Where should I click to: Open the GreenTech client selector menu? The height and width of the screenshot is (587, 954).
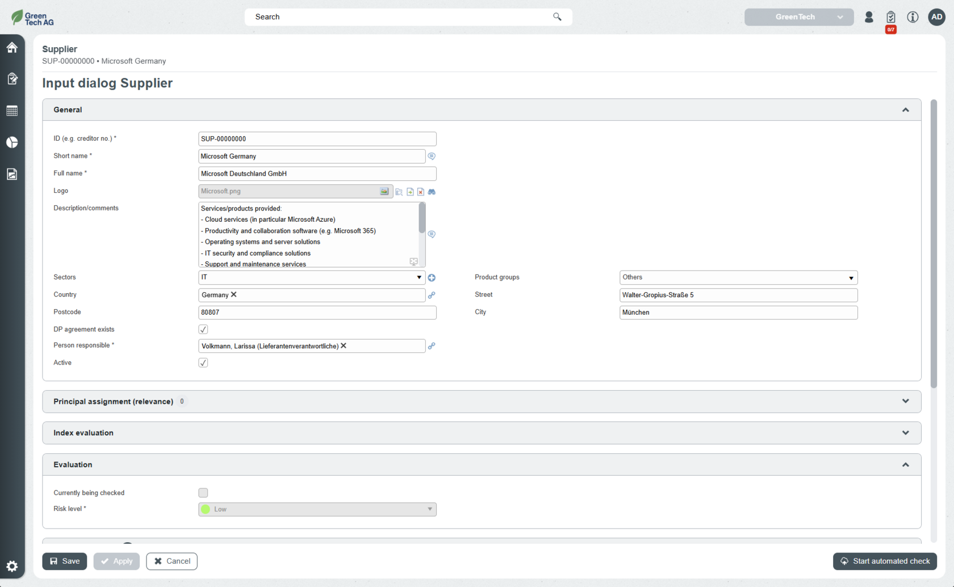798,17
